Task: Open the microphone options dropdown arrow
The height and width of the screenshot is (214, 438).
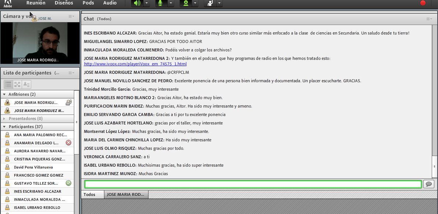Action: [x=170, y=3]
